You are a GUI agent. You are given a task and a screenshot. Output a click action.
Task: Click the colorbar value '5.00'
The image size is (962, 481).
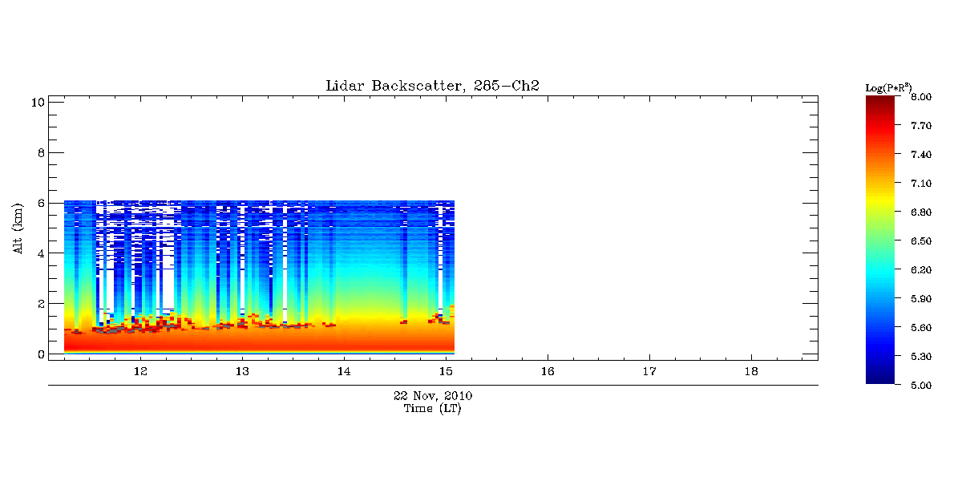tap(920, 386)
